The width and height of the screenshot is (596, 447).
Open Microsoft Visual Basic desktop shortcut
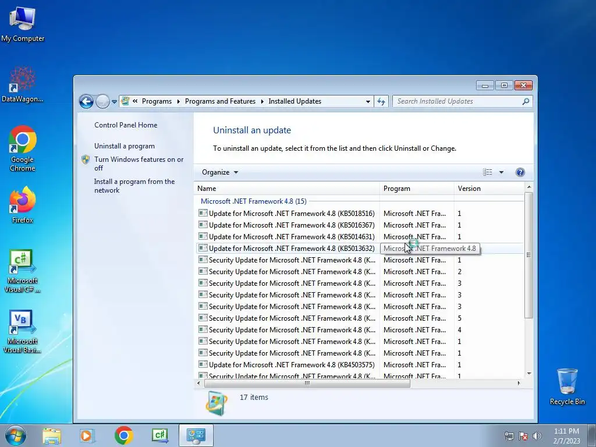click(x=23, y=331)
